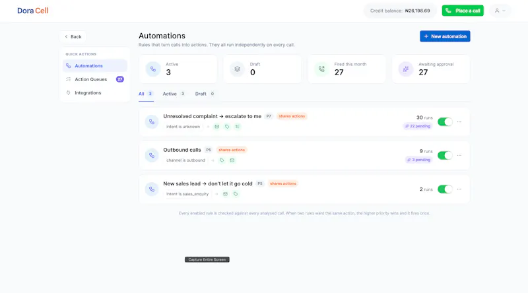Click the queue action icon in Unresolved complaint
The height and width of the screenshot is (293, 528).
click(x=238, y=127)
